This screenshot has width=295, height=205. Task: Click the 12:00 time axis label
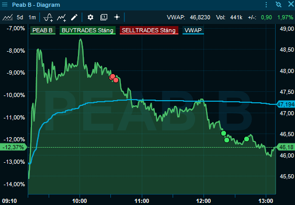(203, 201)
